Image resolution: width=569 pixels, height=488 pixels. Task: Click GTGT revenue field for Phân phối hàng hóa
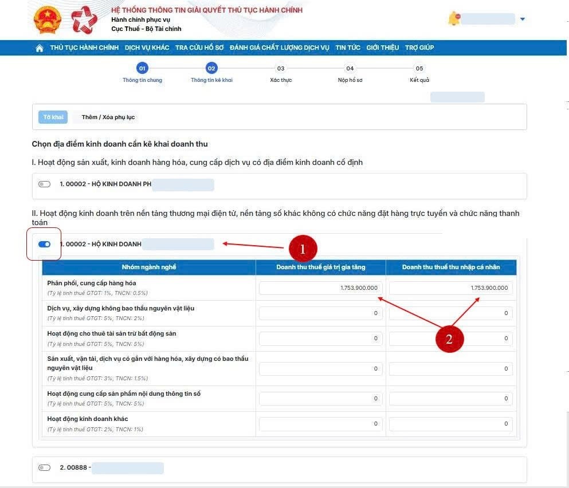(320, 288)
